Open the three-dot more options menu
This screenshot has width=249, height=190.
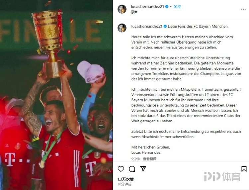243,9
